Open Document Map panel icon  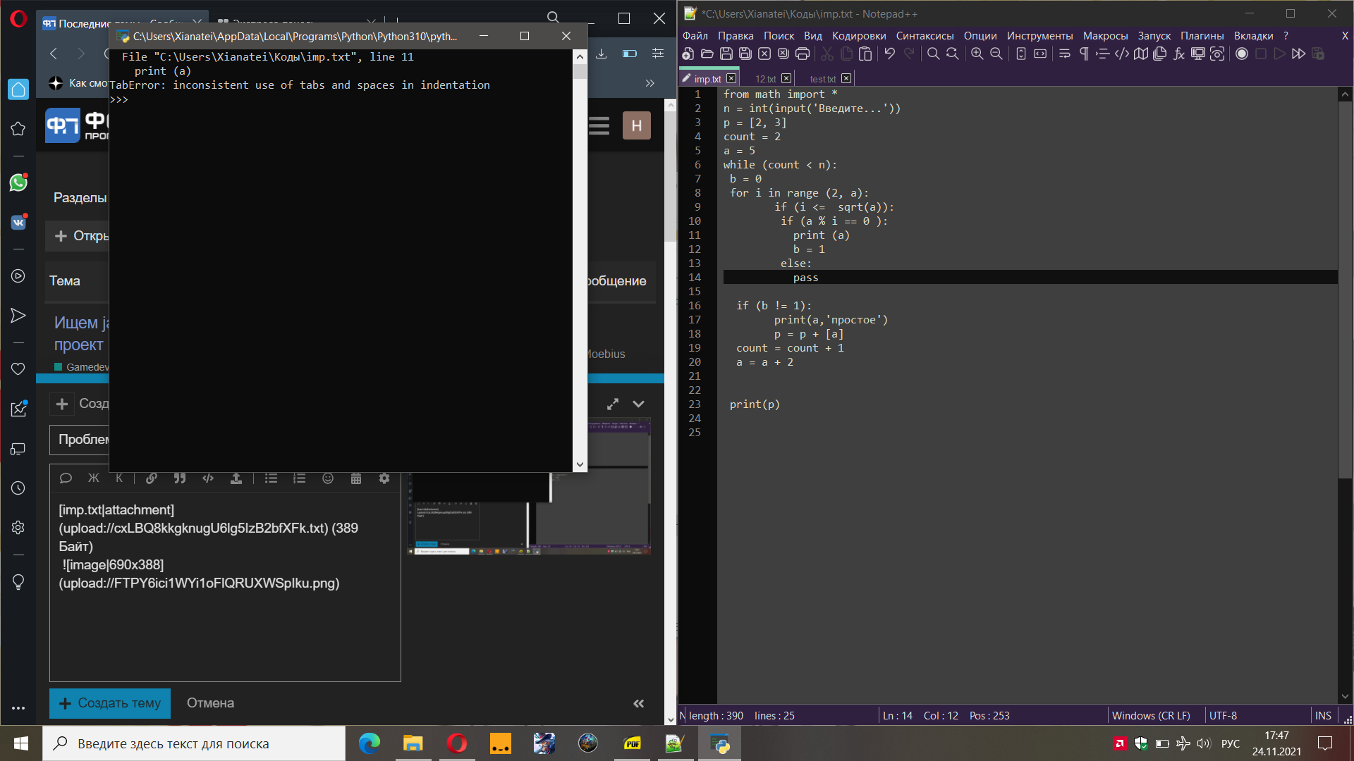[1141, 54]
